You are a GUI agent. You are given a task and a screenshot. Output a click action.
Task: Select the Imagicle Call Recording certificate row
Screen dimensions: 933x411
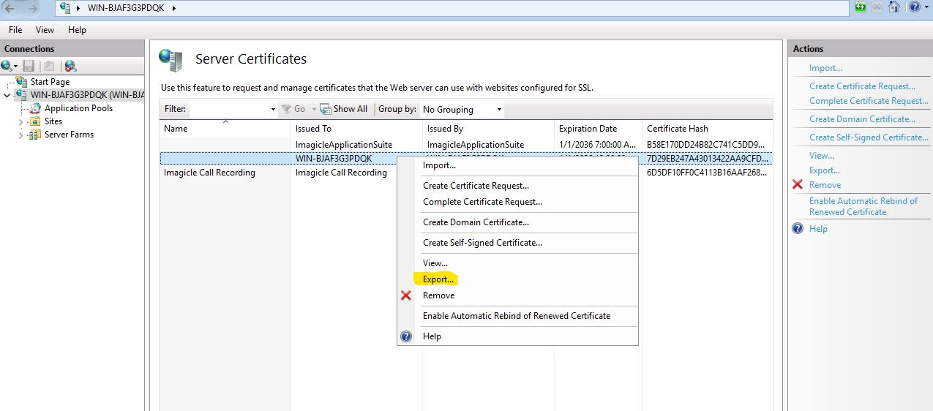[x=209, y=173]
